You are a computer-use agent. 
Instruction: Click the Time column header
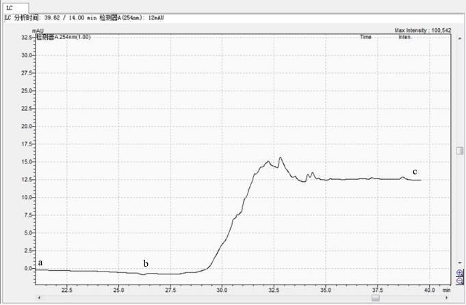(x=366, y=37)
